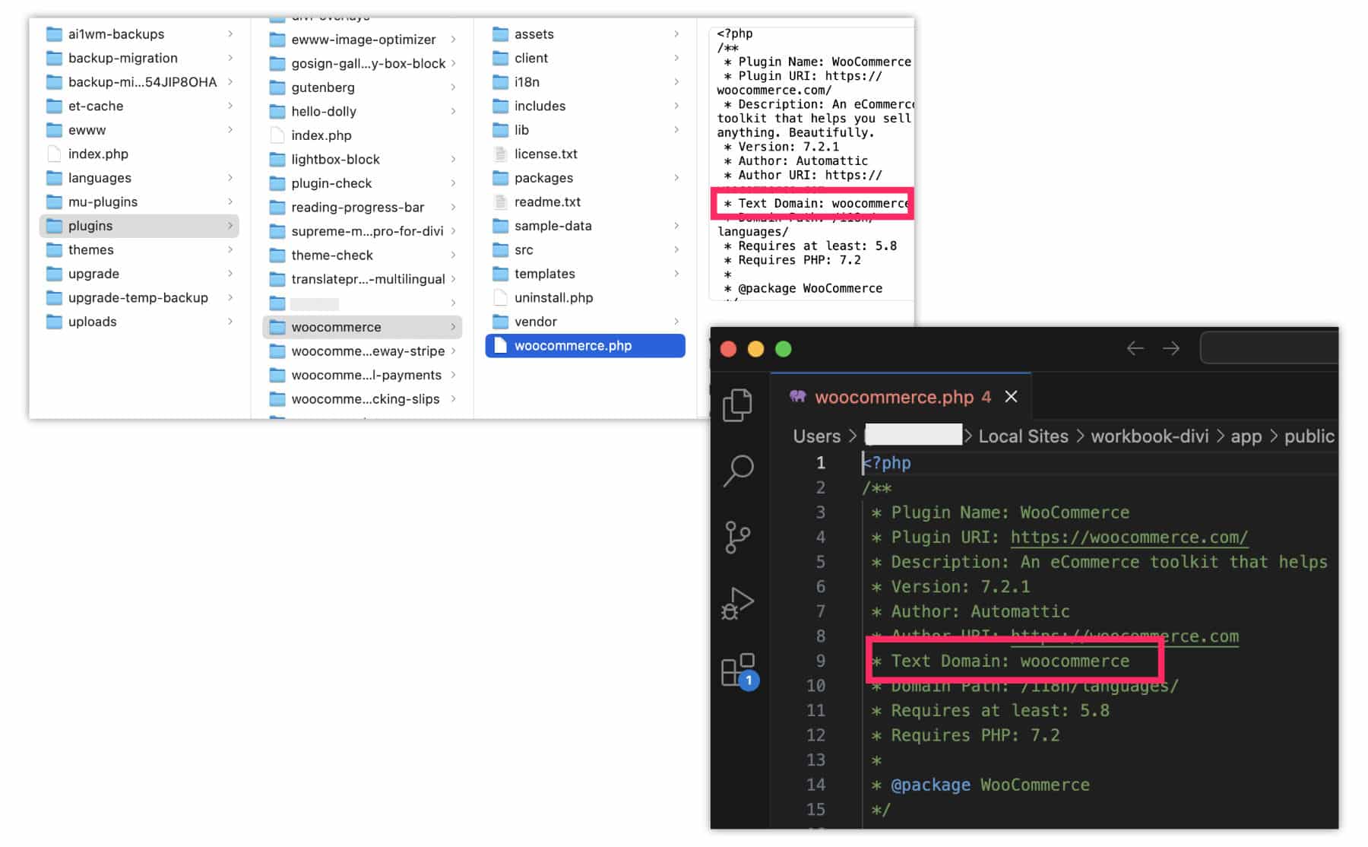Image resolution: width=1368 pixels, height=847 pixels.
Task: Select the hello-dolly plugin folder
Action: 363,111
